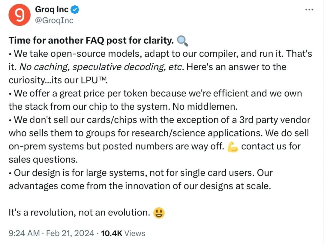Click the magnifying glass emoji
Screen dimensions: 324x244
coord(183,41)
